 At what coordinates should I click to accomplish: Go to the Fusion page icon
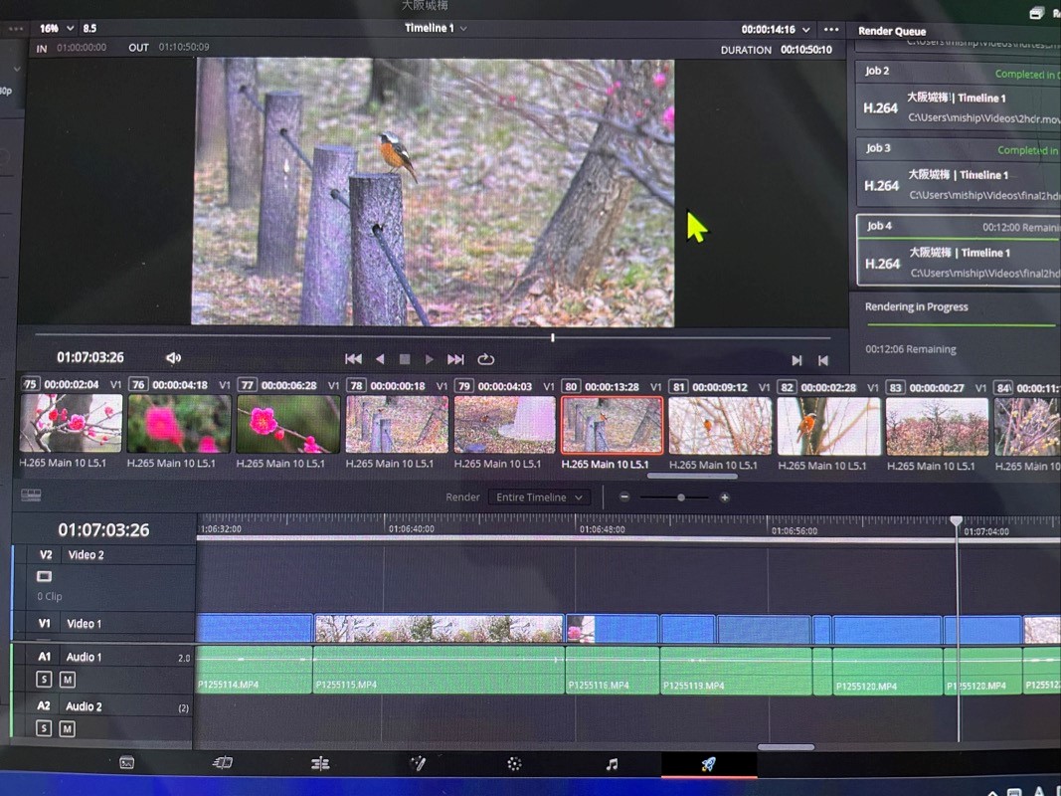click(x=418, y=764)
